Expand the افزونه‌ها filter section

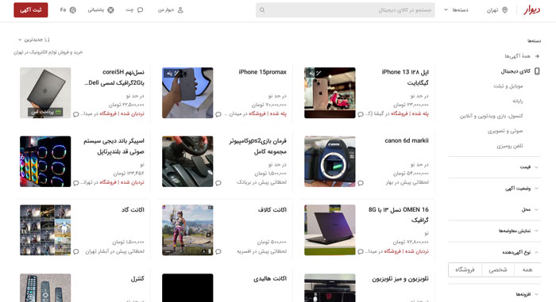click(494, 294)
